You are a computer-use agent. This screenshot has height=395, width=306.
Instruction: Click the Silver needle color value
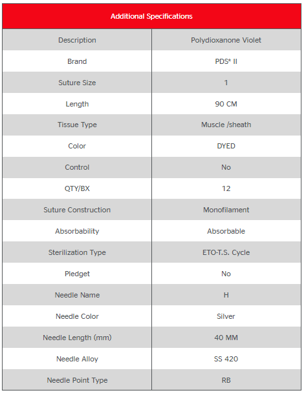pos(226,316)
